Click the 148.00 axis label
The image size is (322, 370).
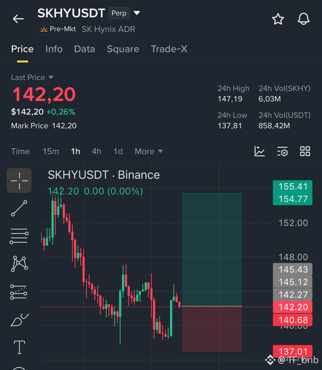[x=293, y=257]
